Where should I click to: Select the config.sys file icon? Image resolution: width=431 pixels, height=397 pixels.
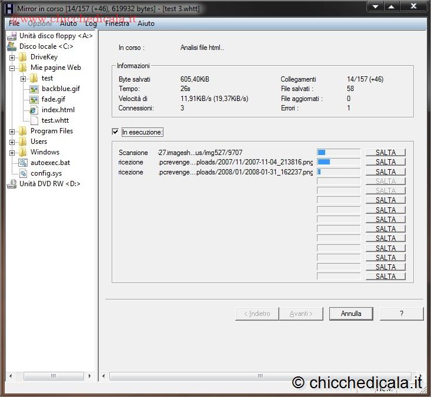tap(23, 173)
